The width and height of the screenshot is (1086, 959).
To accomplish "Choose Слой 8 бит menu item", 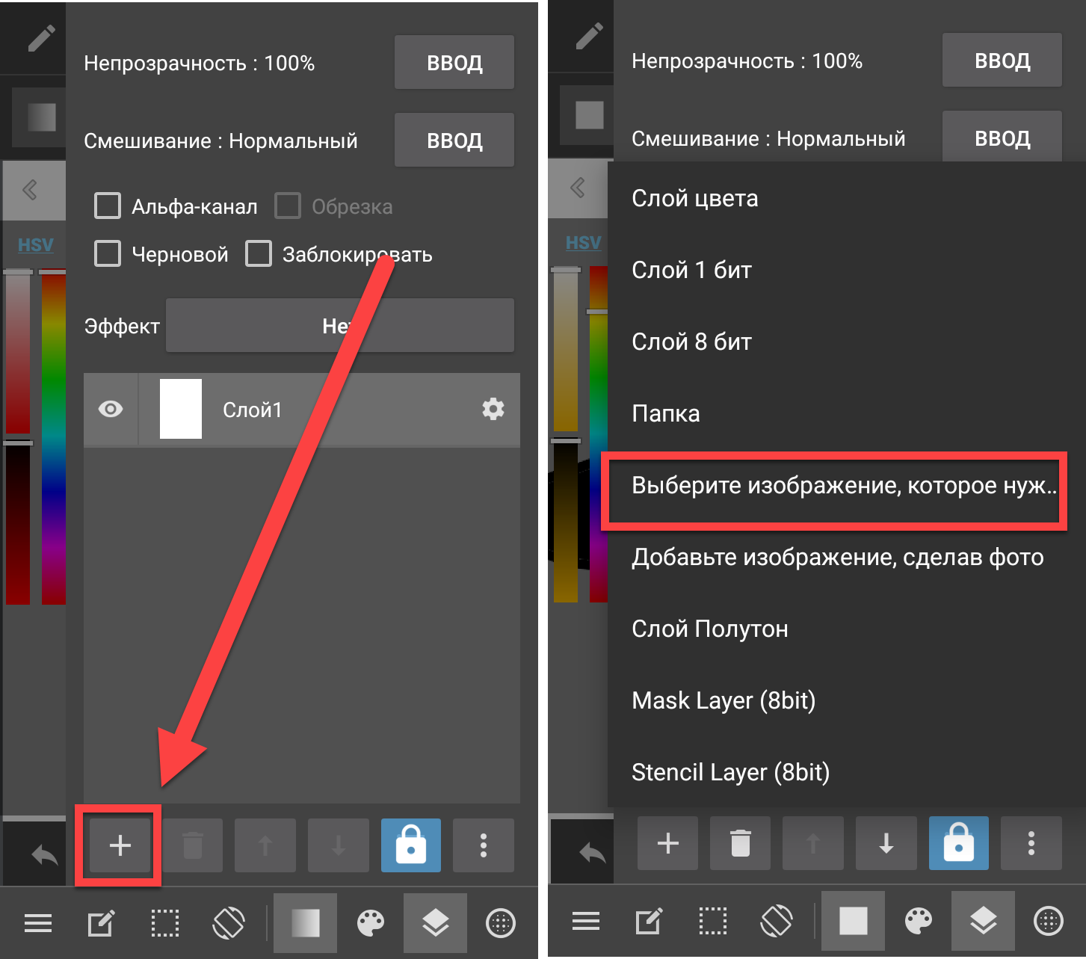I will click(846, 342).
